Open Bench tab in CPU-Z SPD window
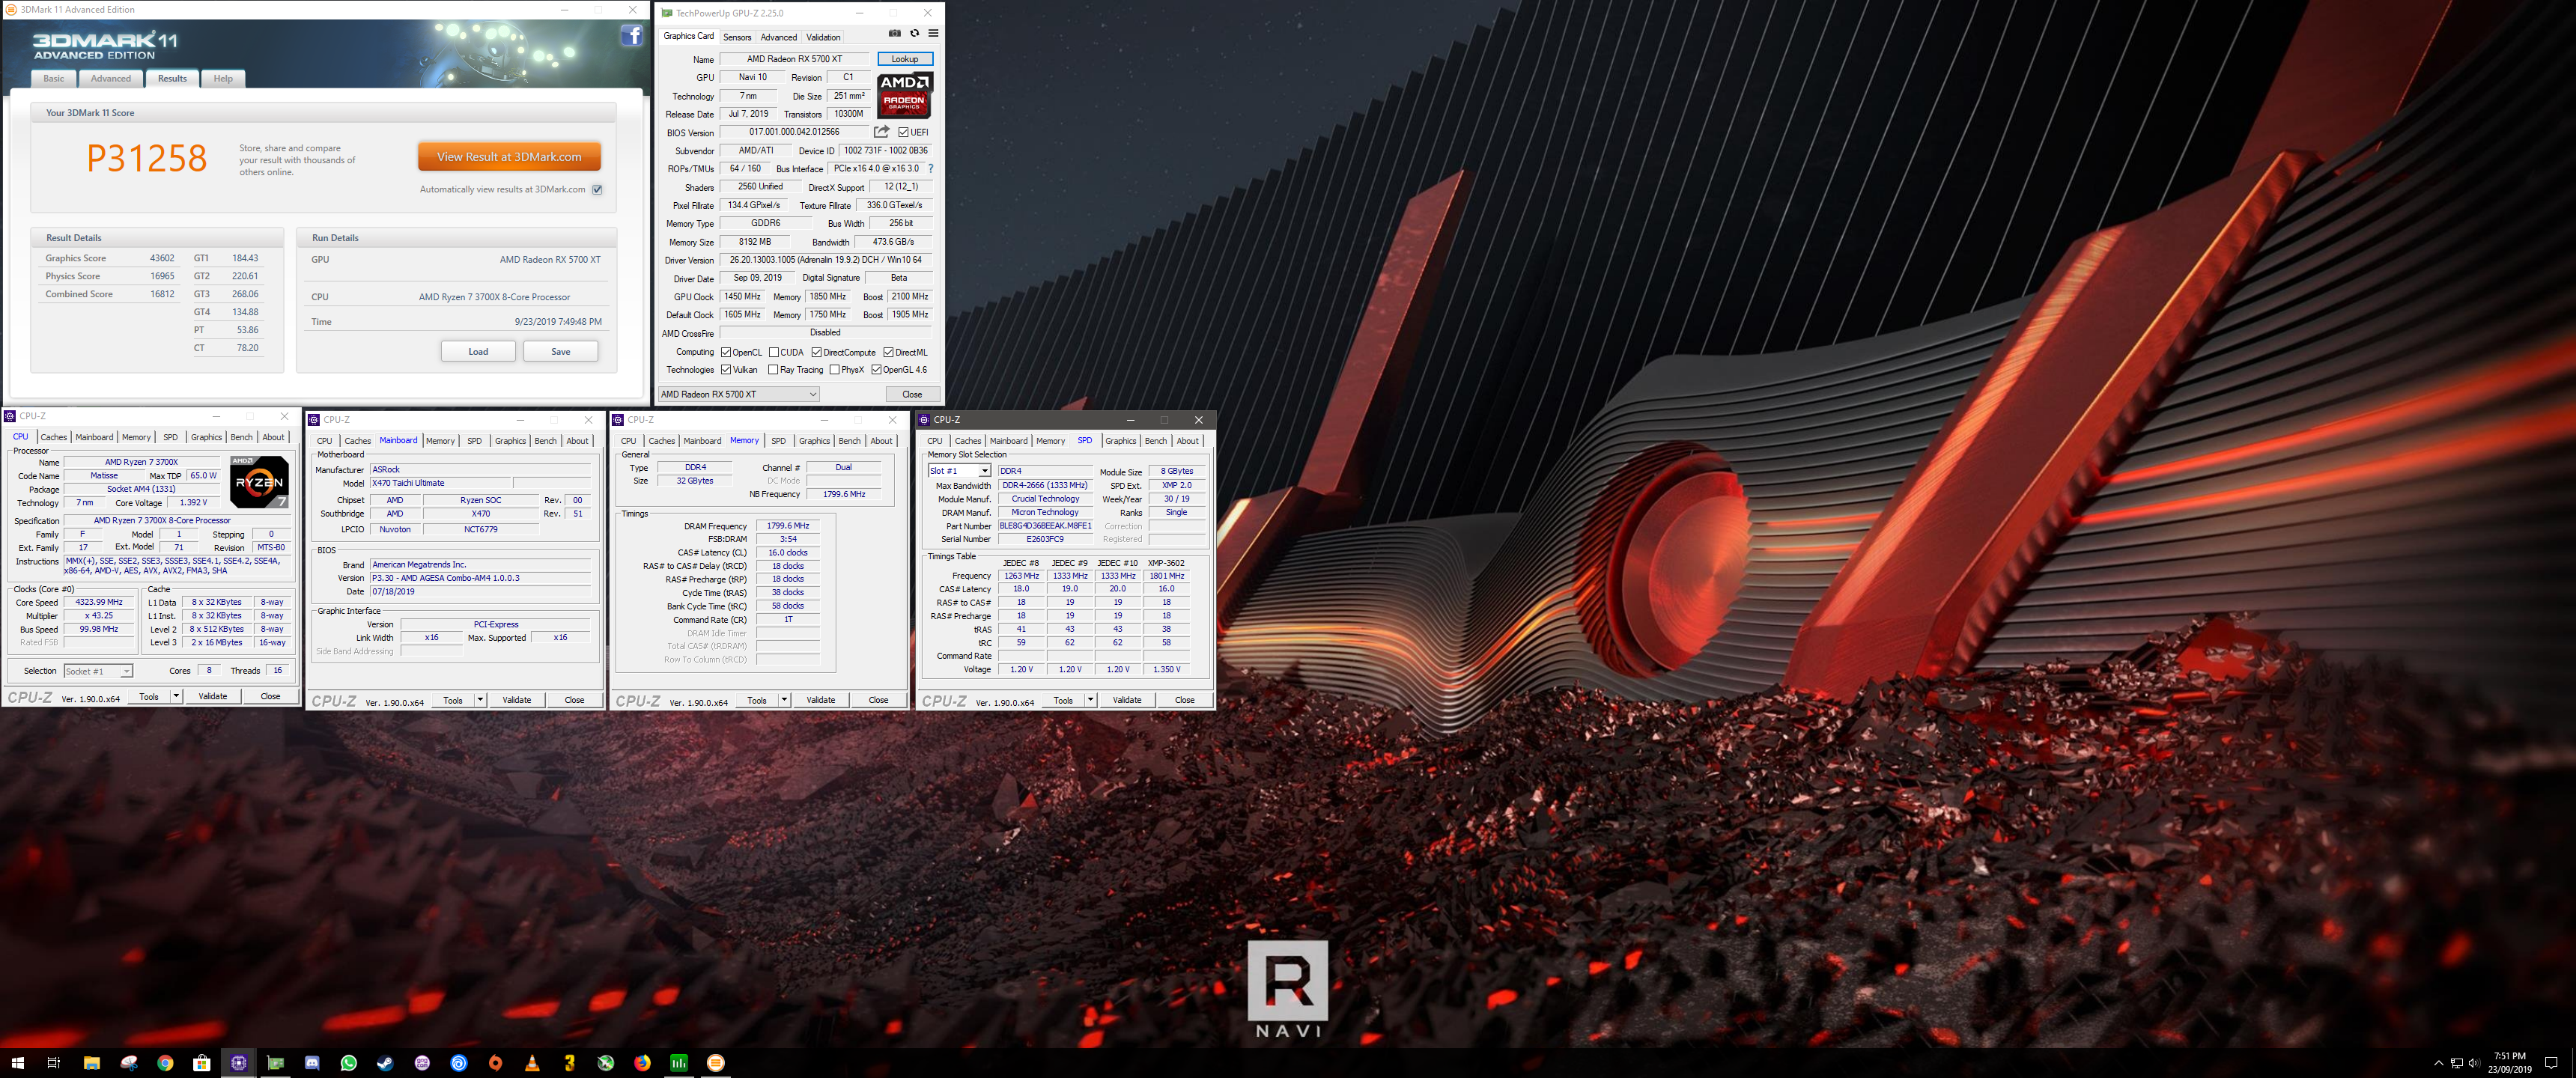The image size is (2576, 1078). click(x=1155, y=441)
